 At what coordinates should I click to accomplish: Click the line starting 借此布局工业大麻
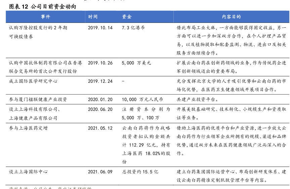click(232, 28)
